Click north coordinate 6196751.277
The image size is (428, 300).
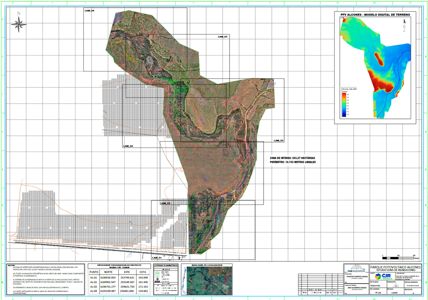click(108, 287)
